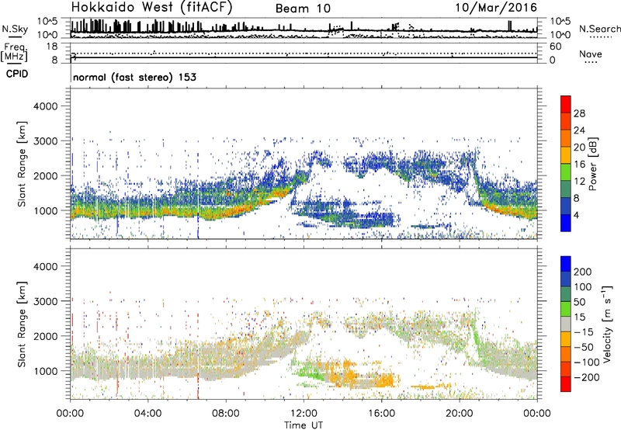Click the '04:00' time axis tick label
This screenshot has height=430, width=621.
[x=148, y=414]
